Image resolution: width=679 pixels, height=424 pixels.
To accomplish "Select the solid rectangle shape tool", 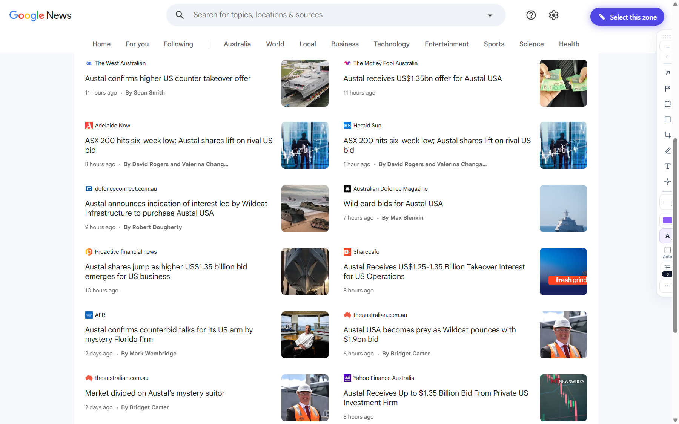I will [x=667, y=119].
